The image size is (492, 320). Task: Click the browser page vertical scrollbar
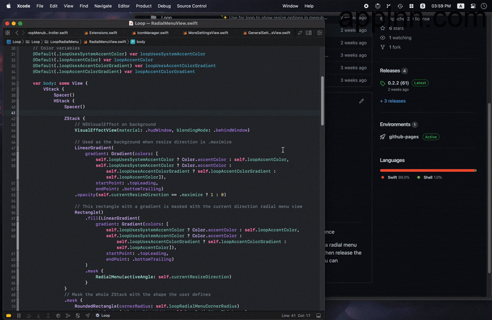(490, 188)
